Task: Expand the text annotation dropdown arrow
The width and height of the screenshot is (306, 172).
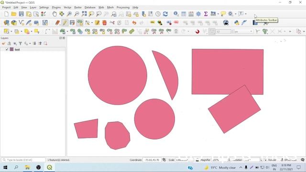Action: click(x=246, y=14)
